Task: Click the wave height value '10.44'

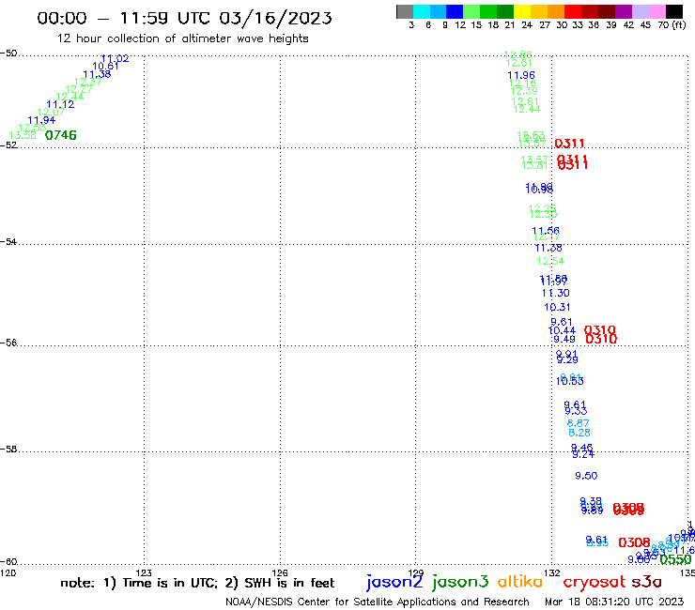Action: tap(562, 331)
